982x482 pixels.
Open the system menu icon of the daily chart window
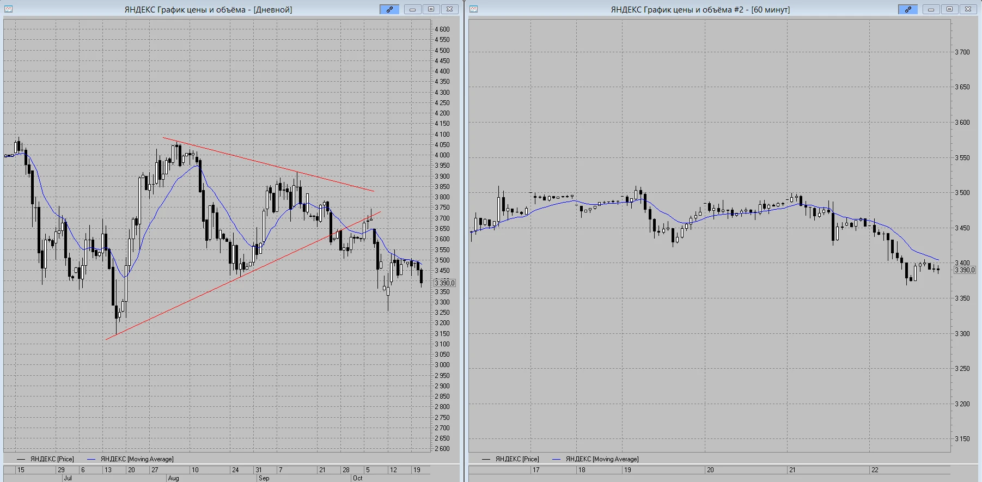(8, 9)
